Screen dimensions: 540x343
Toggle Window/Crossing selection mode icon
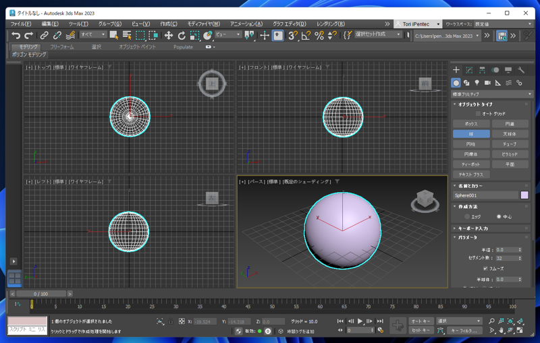coord(153,35)
